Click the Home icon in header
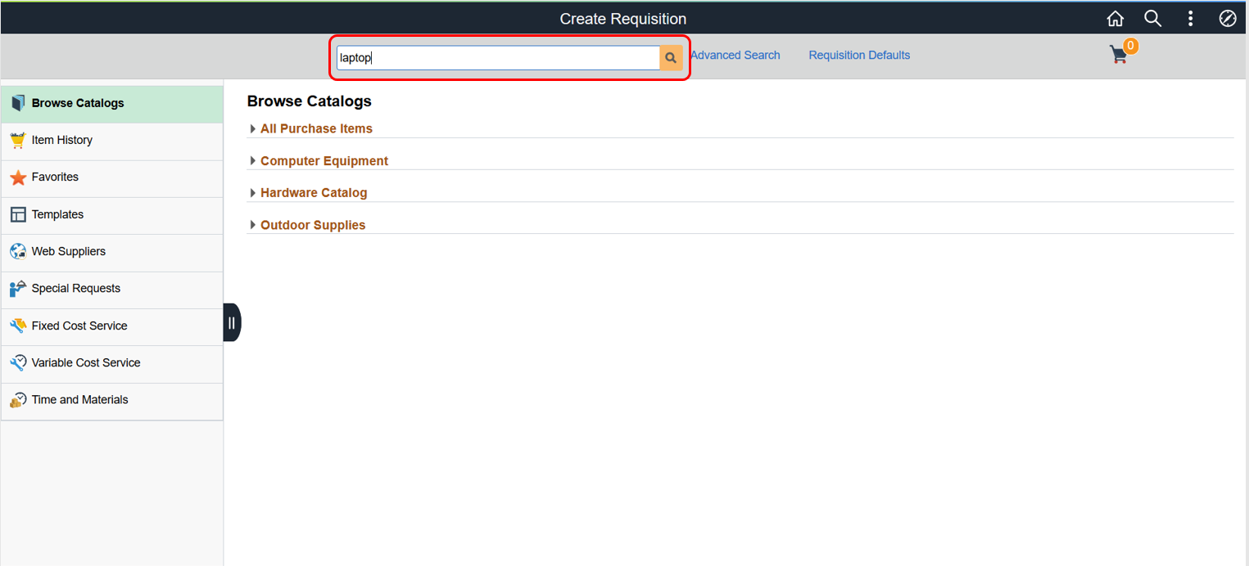Image resolution: width=1249 pixels, height=566 pixels. [1115, 19]
